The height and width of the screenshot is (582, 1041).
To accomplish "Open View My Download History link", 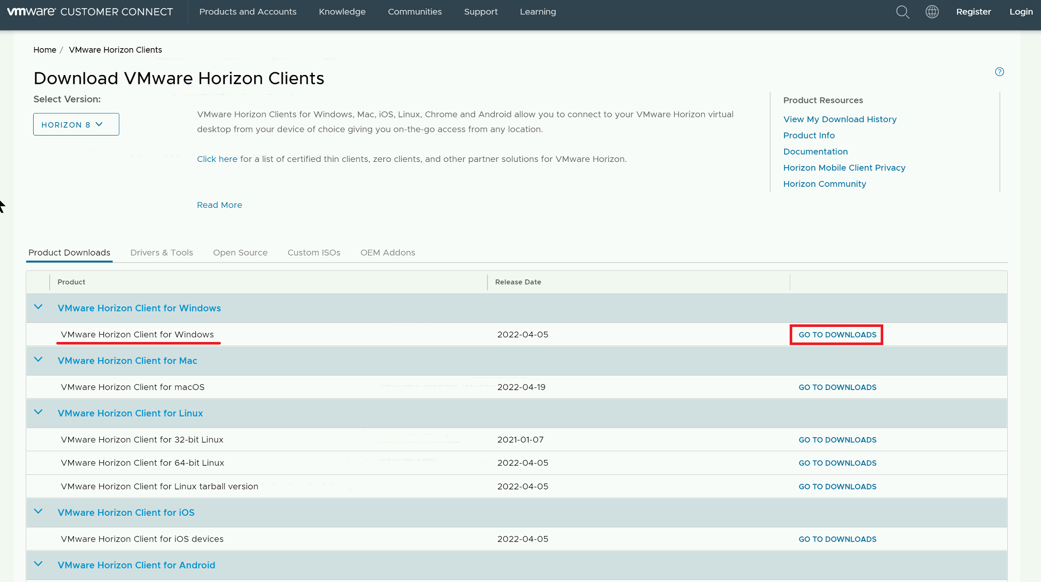I will click(839, 120).
